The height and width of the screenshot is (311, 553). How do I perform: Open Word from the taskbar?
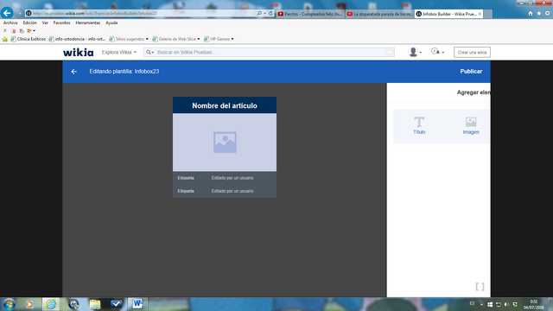(137, 303)
